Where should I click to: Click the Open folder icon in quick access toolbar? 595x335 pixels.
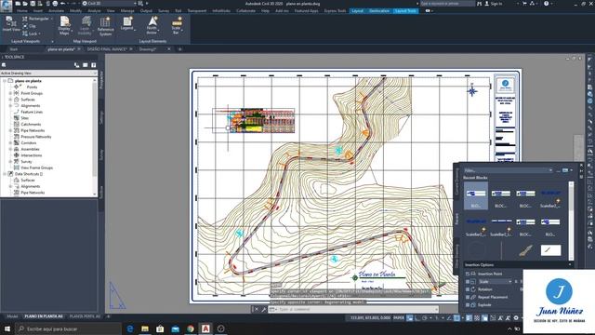pyautogui.click(x=25, y=4)
